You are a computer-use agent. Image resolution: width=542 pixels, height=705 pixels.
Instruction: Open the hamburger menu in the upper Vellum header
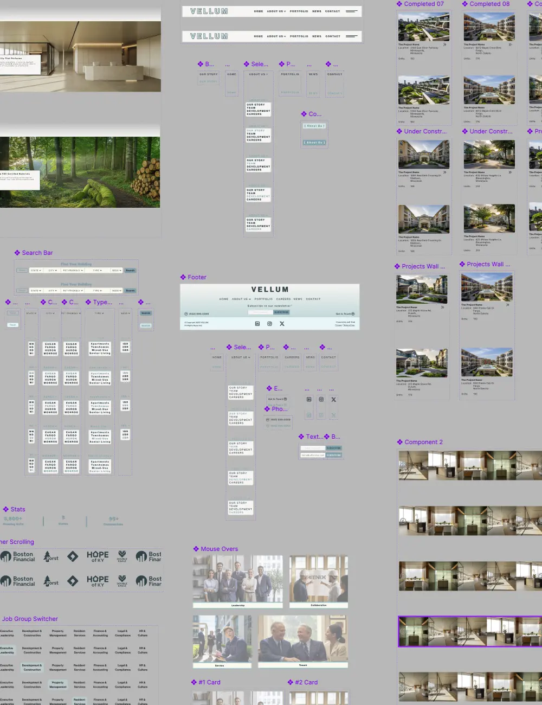pyautogui.click(x=352, y=11)
